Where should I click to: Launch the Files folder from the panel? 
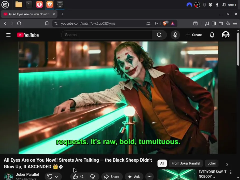[x=19, y=4]
